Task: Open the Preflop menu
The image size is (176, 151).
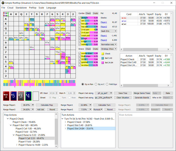Action: (x=32, y=8)
